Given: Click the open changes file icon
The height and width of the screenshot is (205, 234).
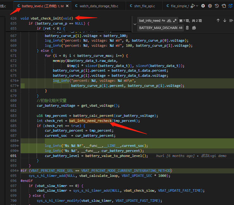Looking at the screenshot, I should [224, 6].
